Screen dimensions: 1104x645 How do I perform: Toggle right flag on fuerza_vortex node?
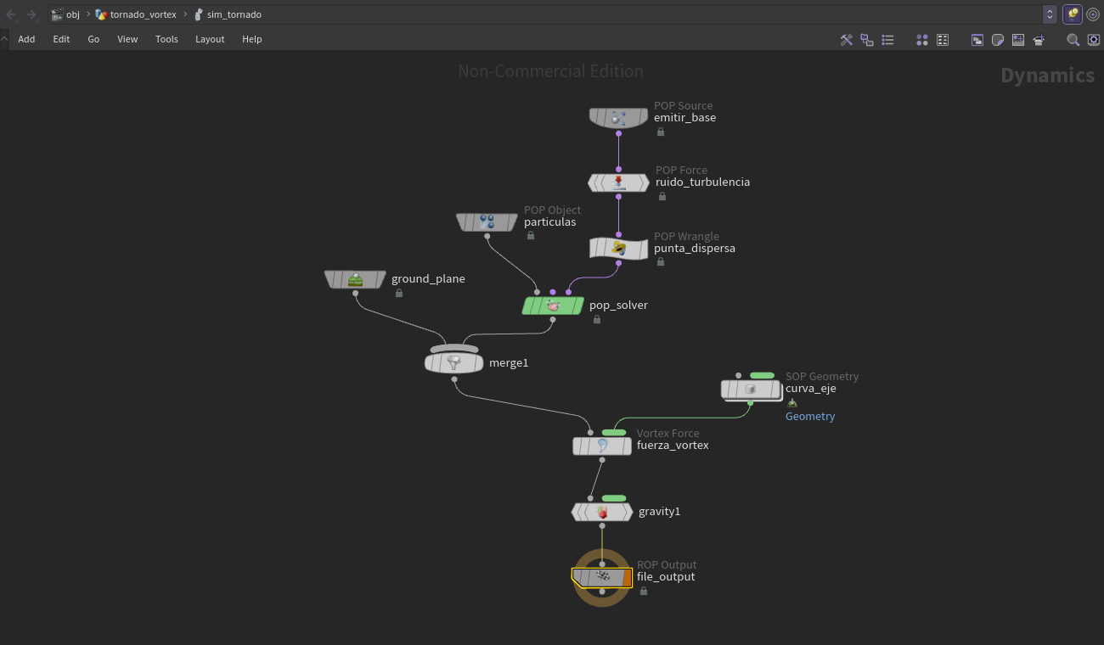click(626, 446)
